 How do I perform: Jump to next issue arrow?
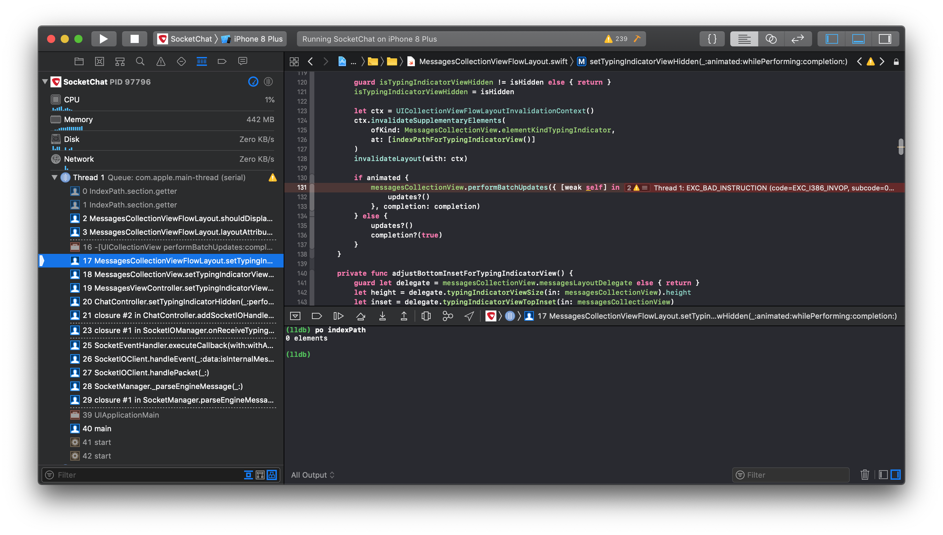pos(882,61)
